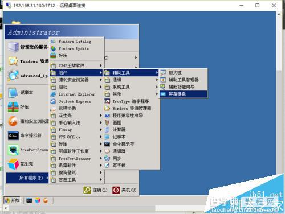Open 花生壳 program folder in list
Viewport: 285px width, 214px height.
(x=76, y=116)
